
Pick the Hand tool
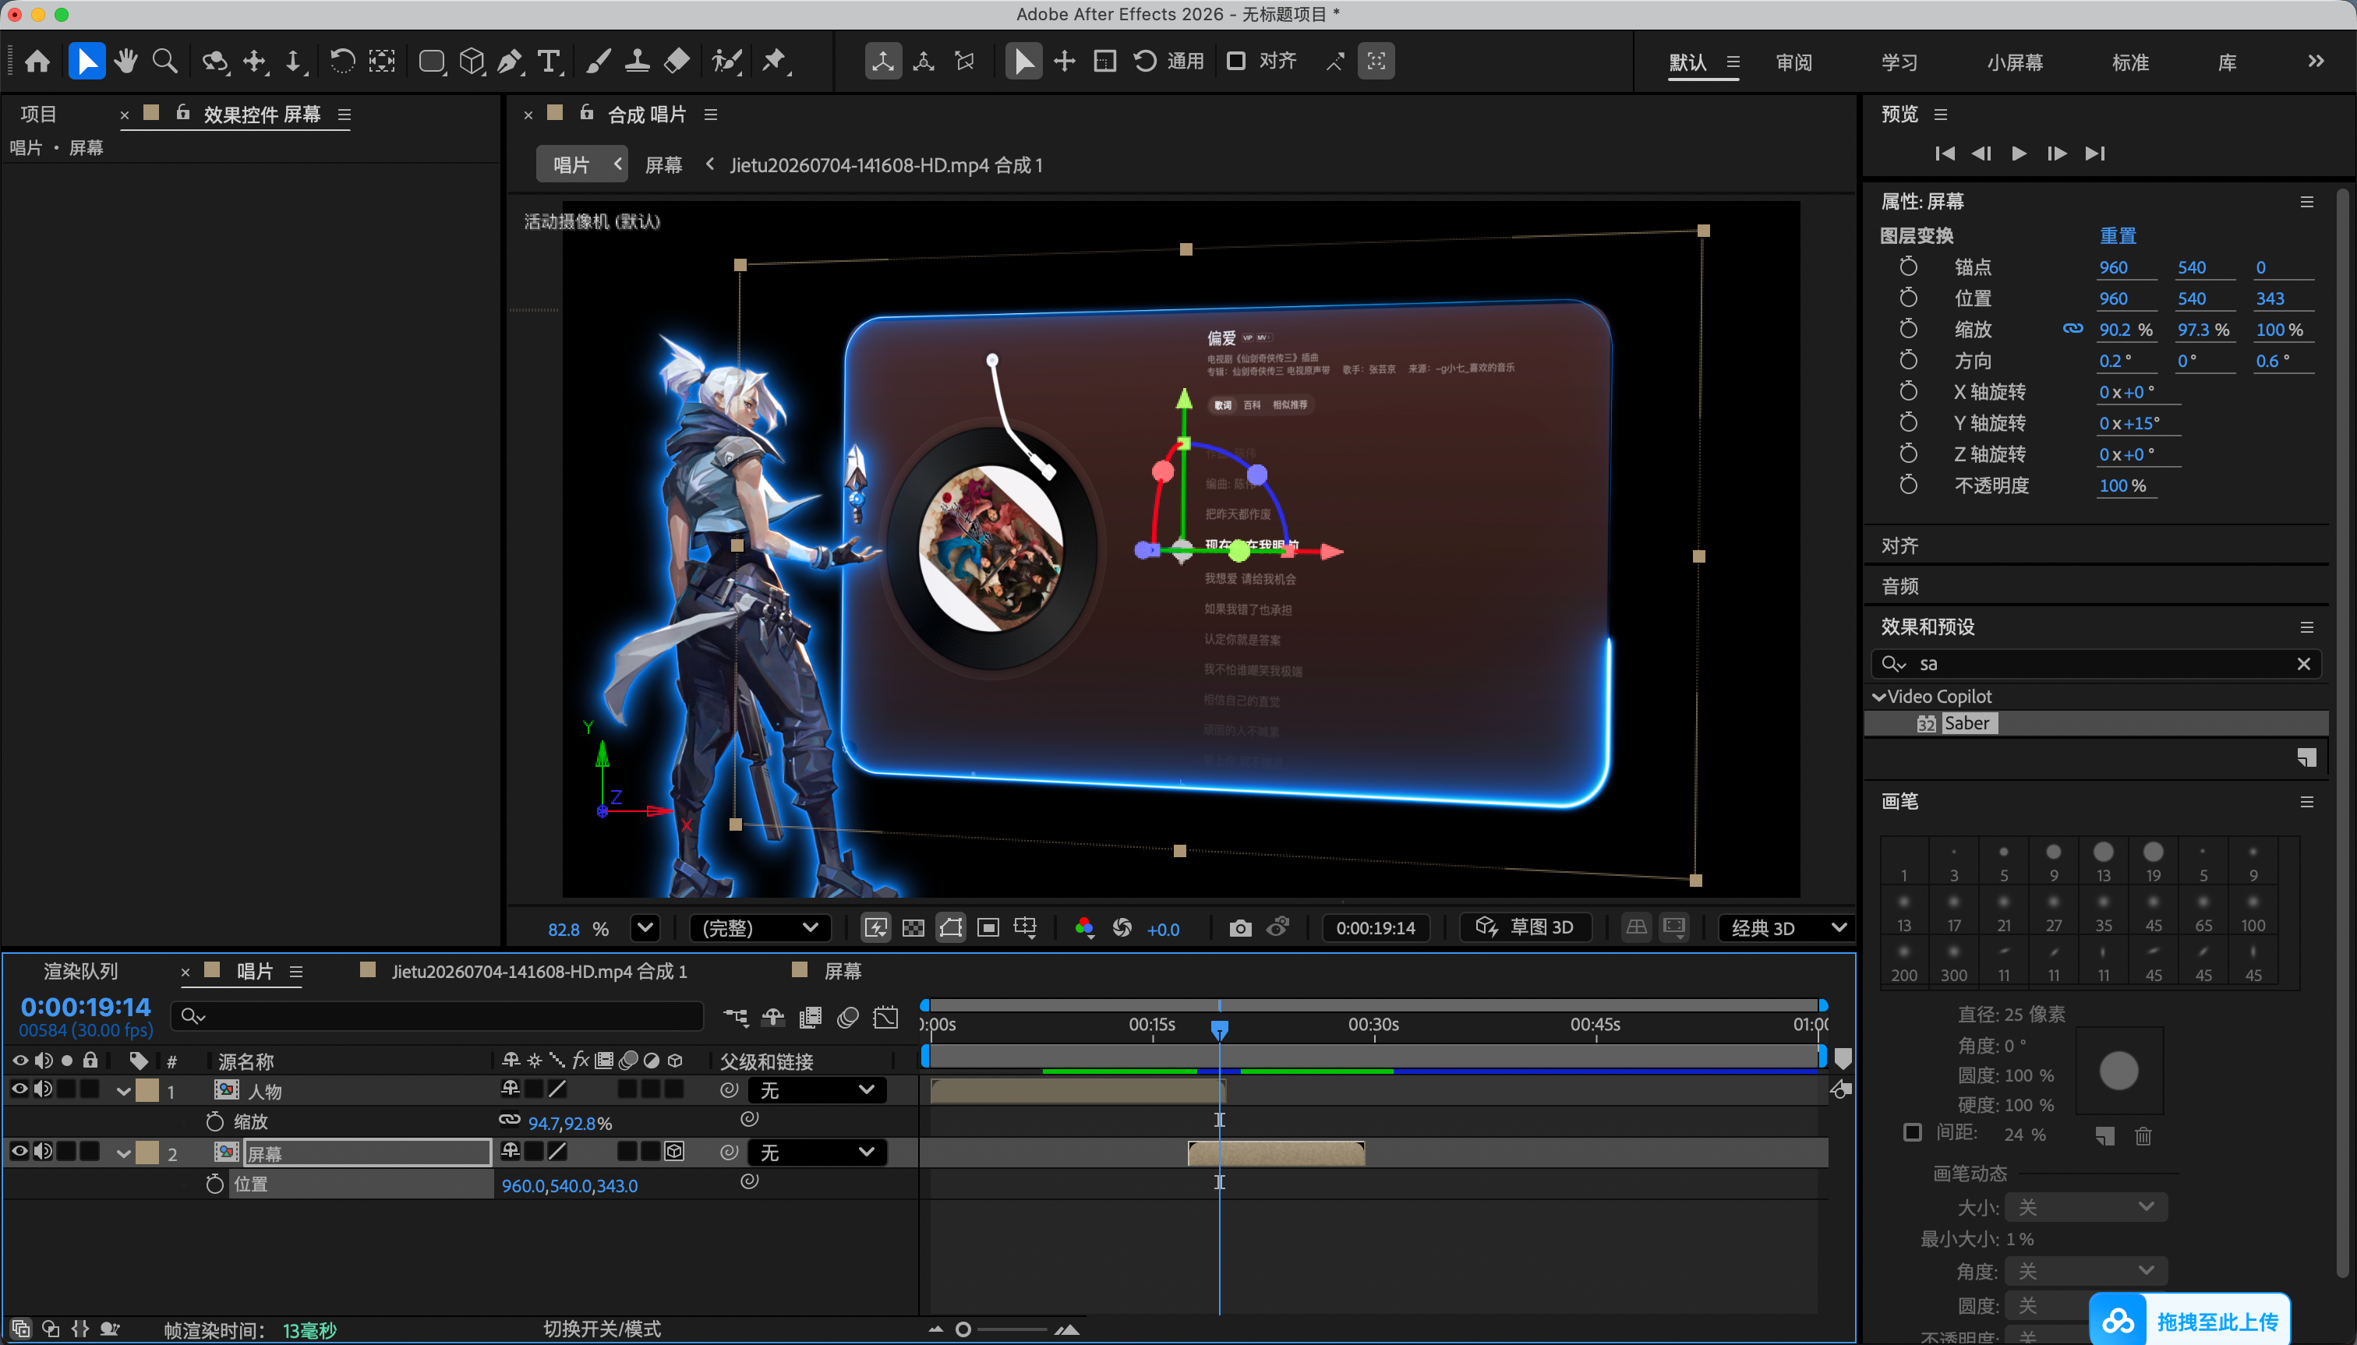[125, 62]
